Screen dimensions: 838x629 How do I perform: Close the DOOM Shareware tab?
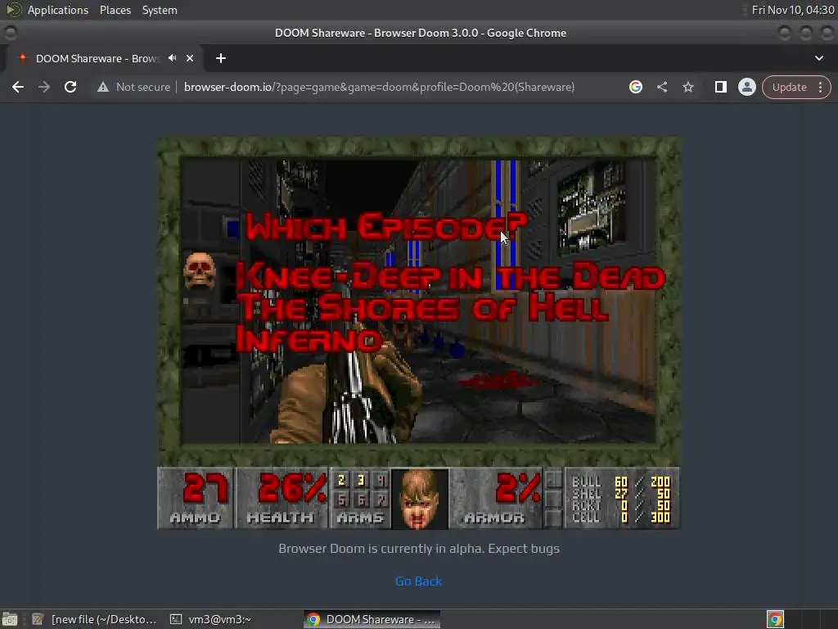pos(190,58)
